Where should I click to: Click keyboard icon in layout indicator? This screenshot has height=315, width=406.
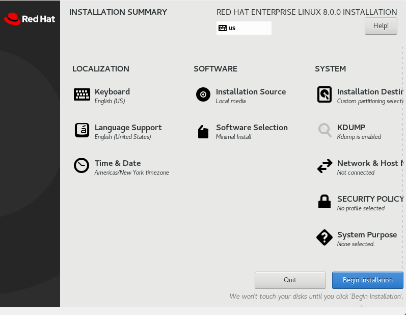[223, 28]
